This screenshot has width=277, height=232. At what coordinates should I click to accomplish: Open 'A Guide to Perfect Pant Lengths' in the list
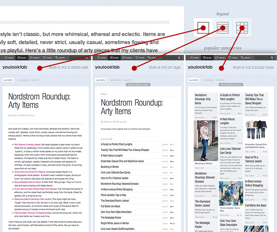point(117,144)
